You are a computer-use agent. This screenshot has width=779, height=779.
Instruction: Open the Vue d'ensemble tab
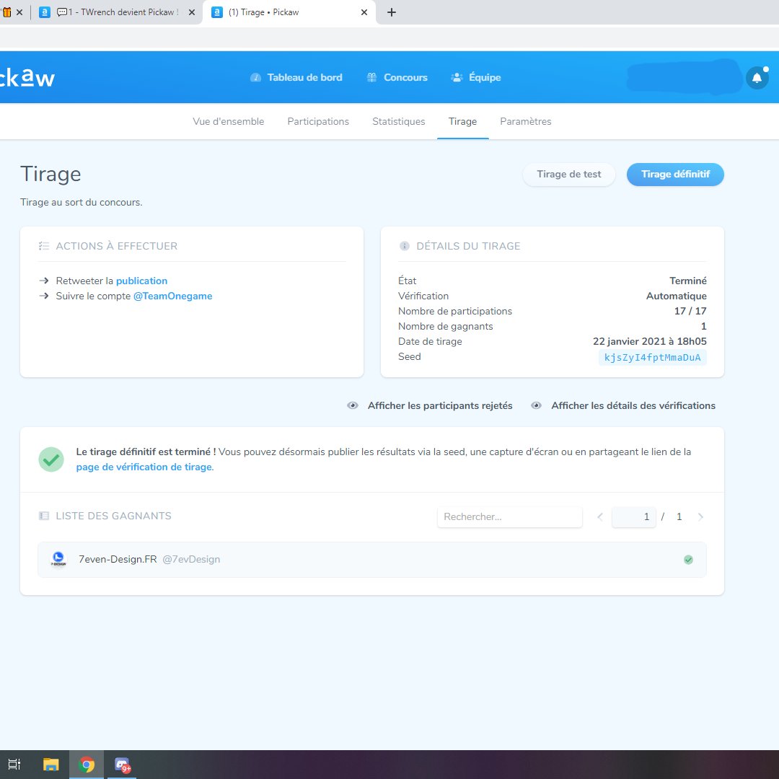click(x=229, y=121)
